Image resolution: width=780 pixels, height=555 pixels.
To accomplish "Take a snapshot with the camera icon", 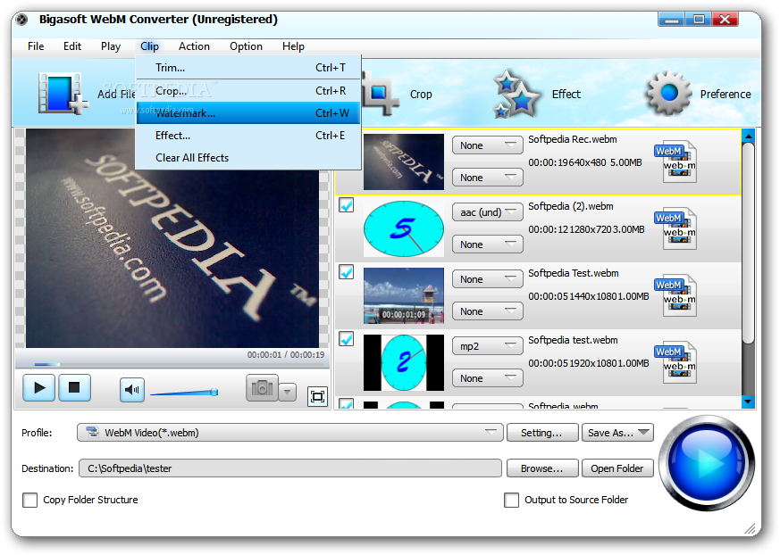I will [262, 387].
